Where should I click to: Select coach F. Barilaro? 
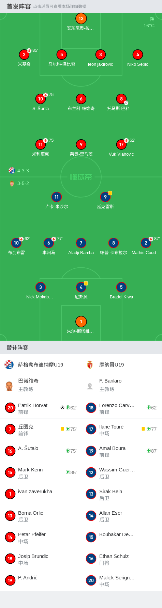121,385
